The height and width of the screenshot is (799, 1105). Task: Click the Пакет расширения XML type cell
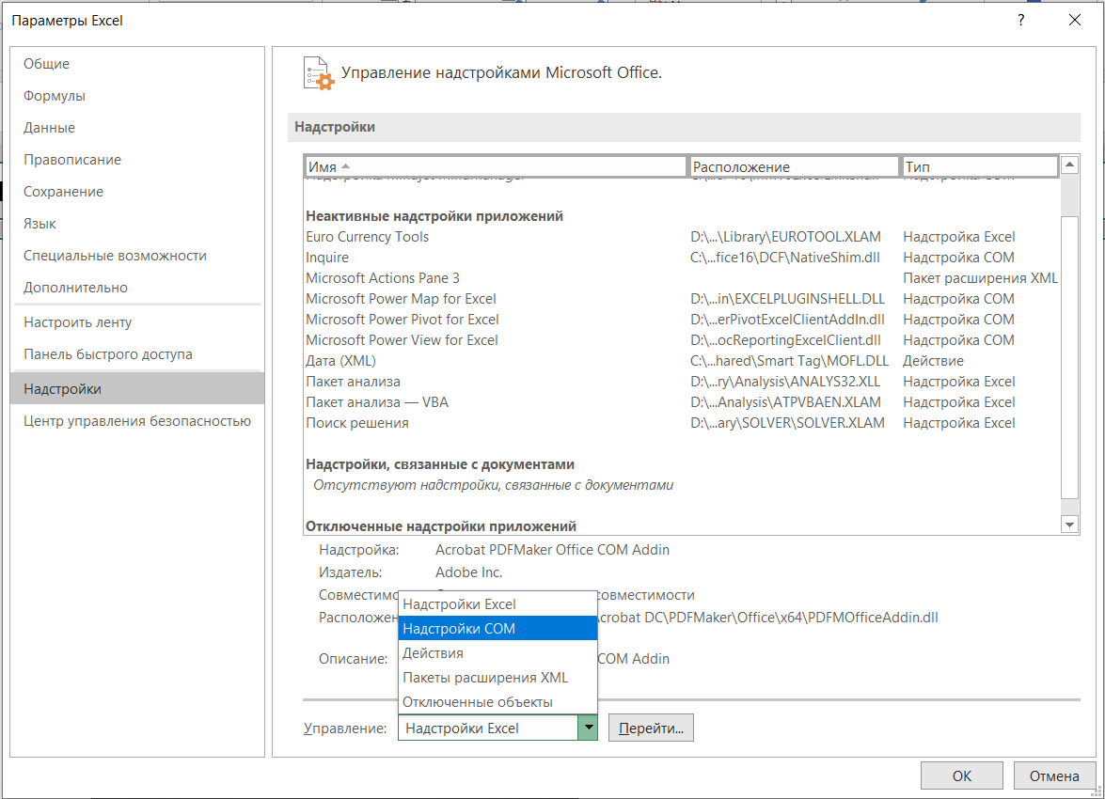point(980,277)
